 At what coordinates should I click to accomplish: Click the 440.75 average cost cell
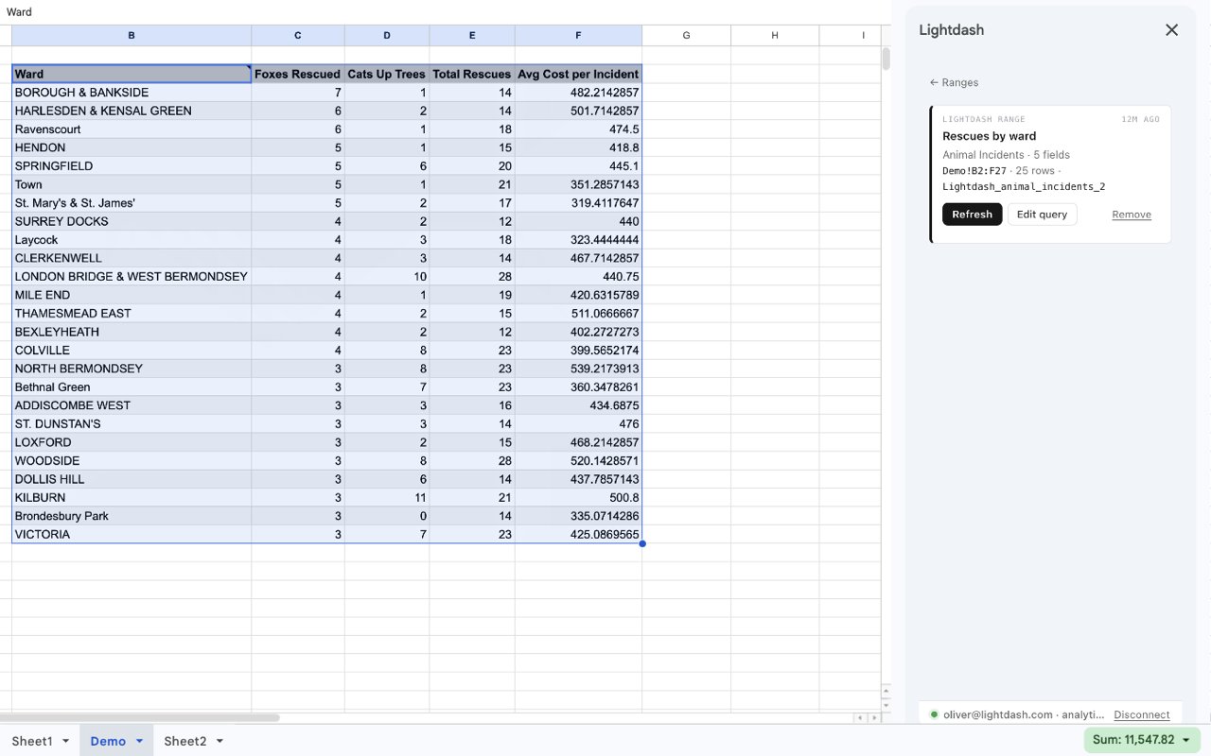[x=578, y=277]
